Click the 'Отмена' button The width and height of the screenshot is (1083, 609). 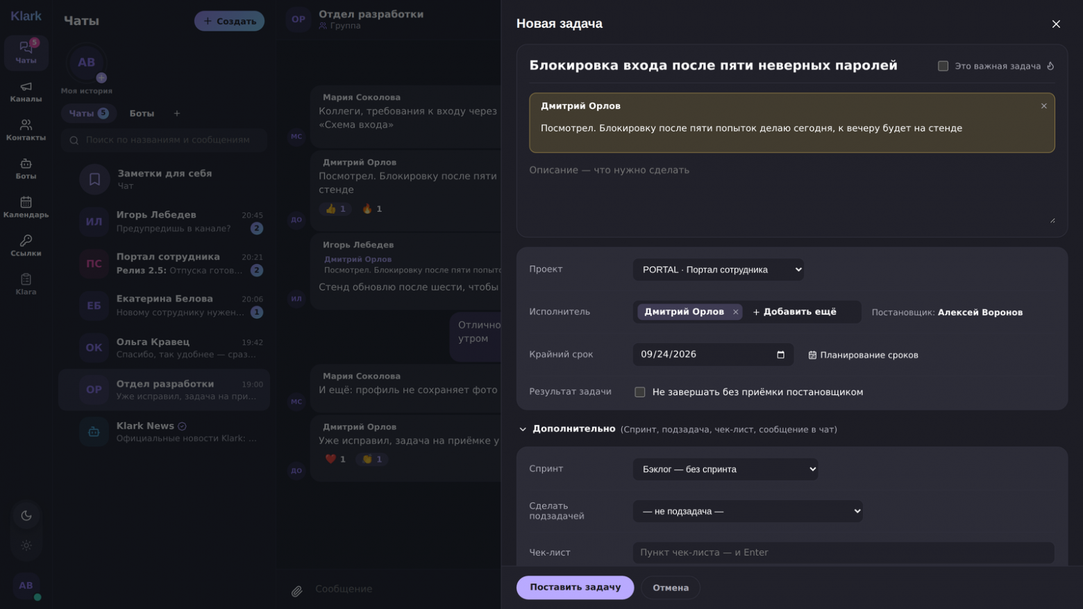(671, 587)
